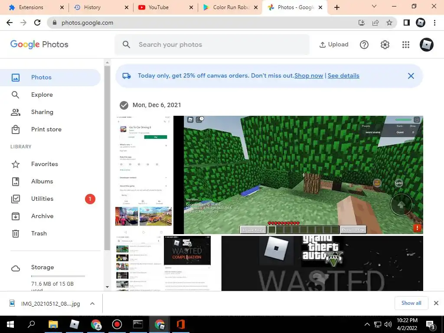Image resolution: width=444 pixels, height=333 pixels.
Task: Open downloaded IMG_20210512 jpg file
Action: point(45,304)
